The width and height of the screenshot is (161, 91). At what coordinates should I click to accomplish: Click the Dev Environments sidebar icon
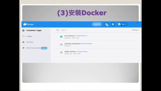point(23,48)
